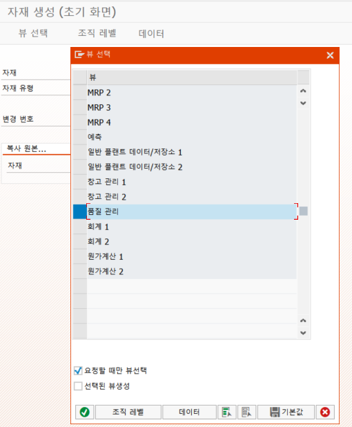
Task: Click the 뷰 column header
Action: pyautogui.click(x=192, y=77)
